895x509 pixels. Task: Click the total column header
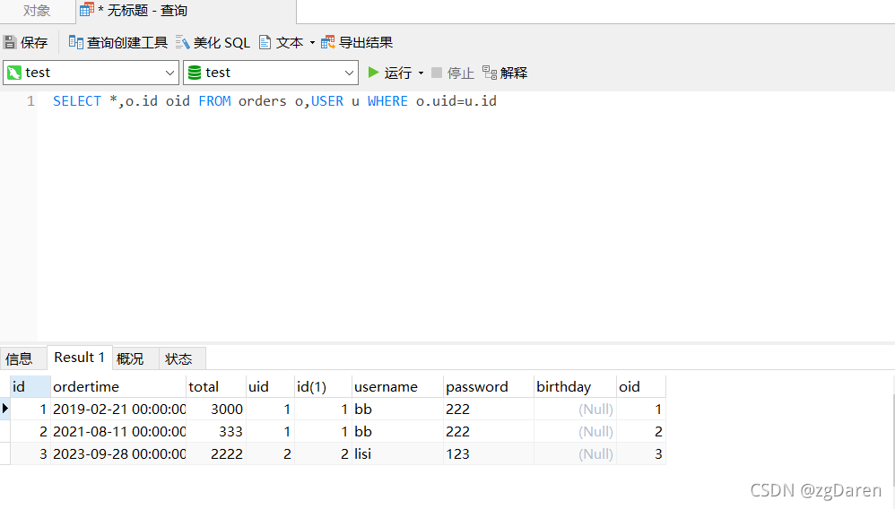(x=216, y=386)
